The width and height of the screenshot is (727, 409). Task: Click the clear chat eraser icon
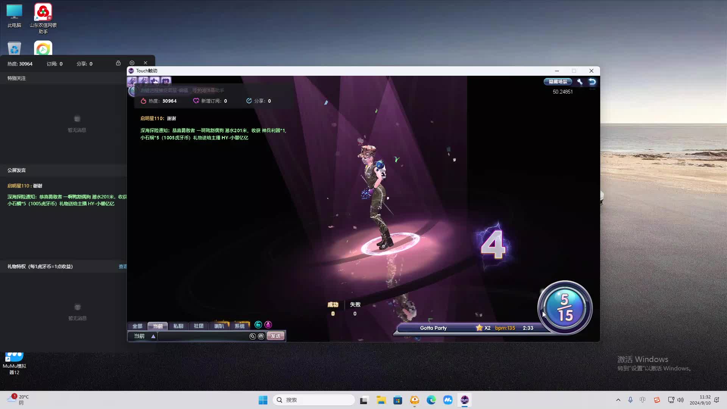253,336
